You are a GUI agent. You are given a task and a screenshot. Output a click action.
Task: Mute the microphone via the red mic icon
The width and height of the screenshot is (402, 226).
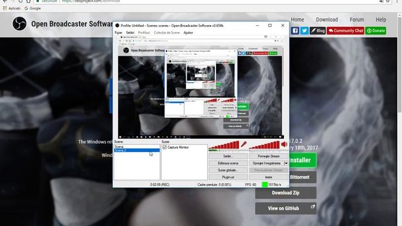(x=244, y=144)
